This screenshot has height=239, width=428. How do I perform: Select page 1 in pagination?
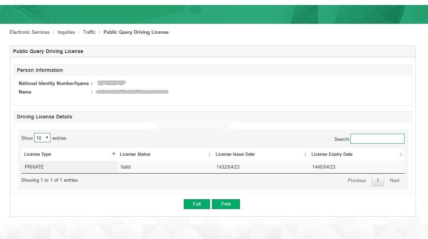tap(378, 180)
